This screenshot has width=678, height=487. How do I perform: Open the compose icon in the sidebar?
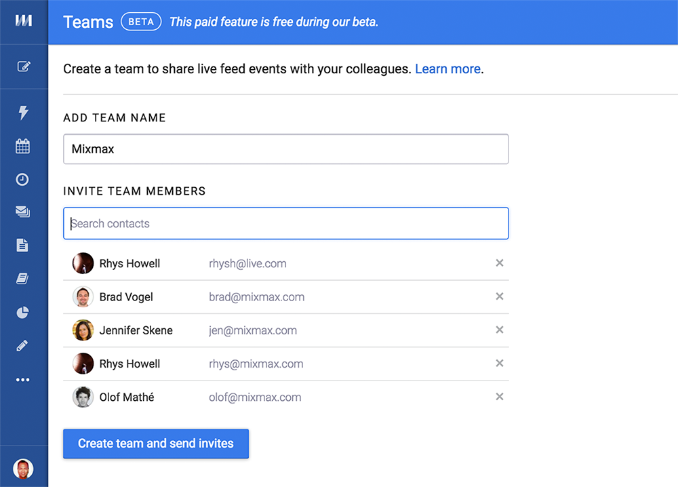point(23,66)
